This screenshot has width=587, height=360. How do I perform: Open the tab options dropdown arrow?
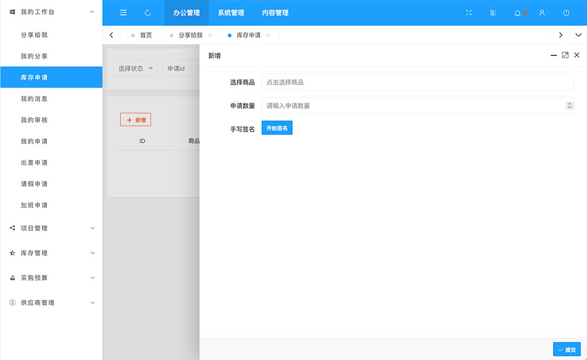(578, 35)
